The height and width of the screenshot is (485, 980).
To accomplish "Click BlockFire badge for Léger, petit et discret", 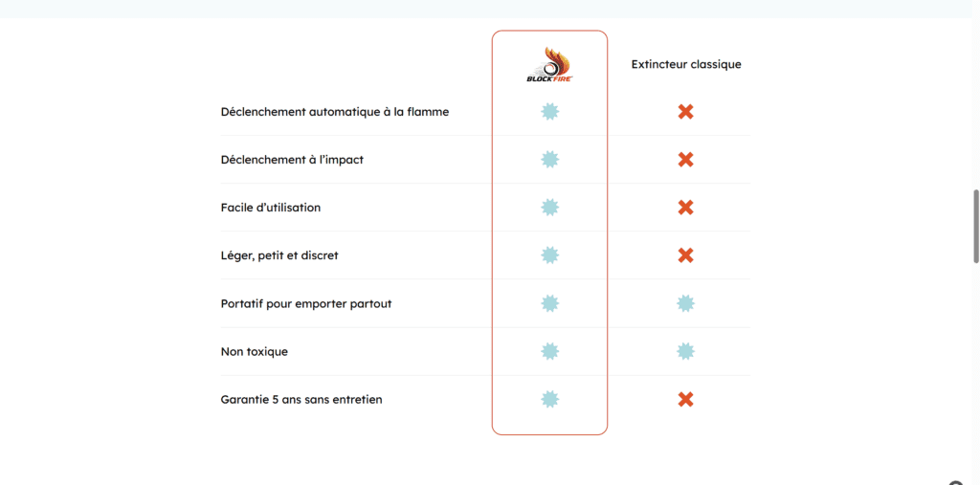I will tap(549, 255).
